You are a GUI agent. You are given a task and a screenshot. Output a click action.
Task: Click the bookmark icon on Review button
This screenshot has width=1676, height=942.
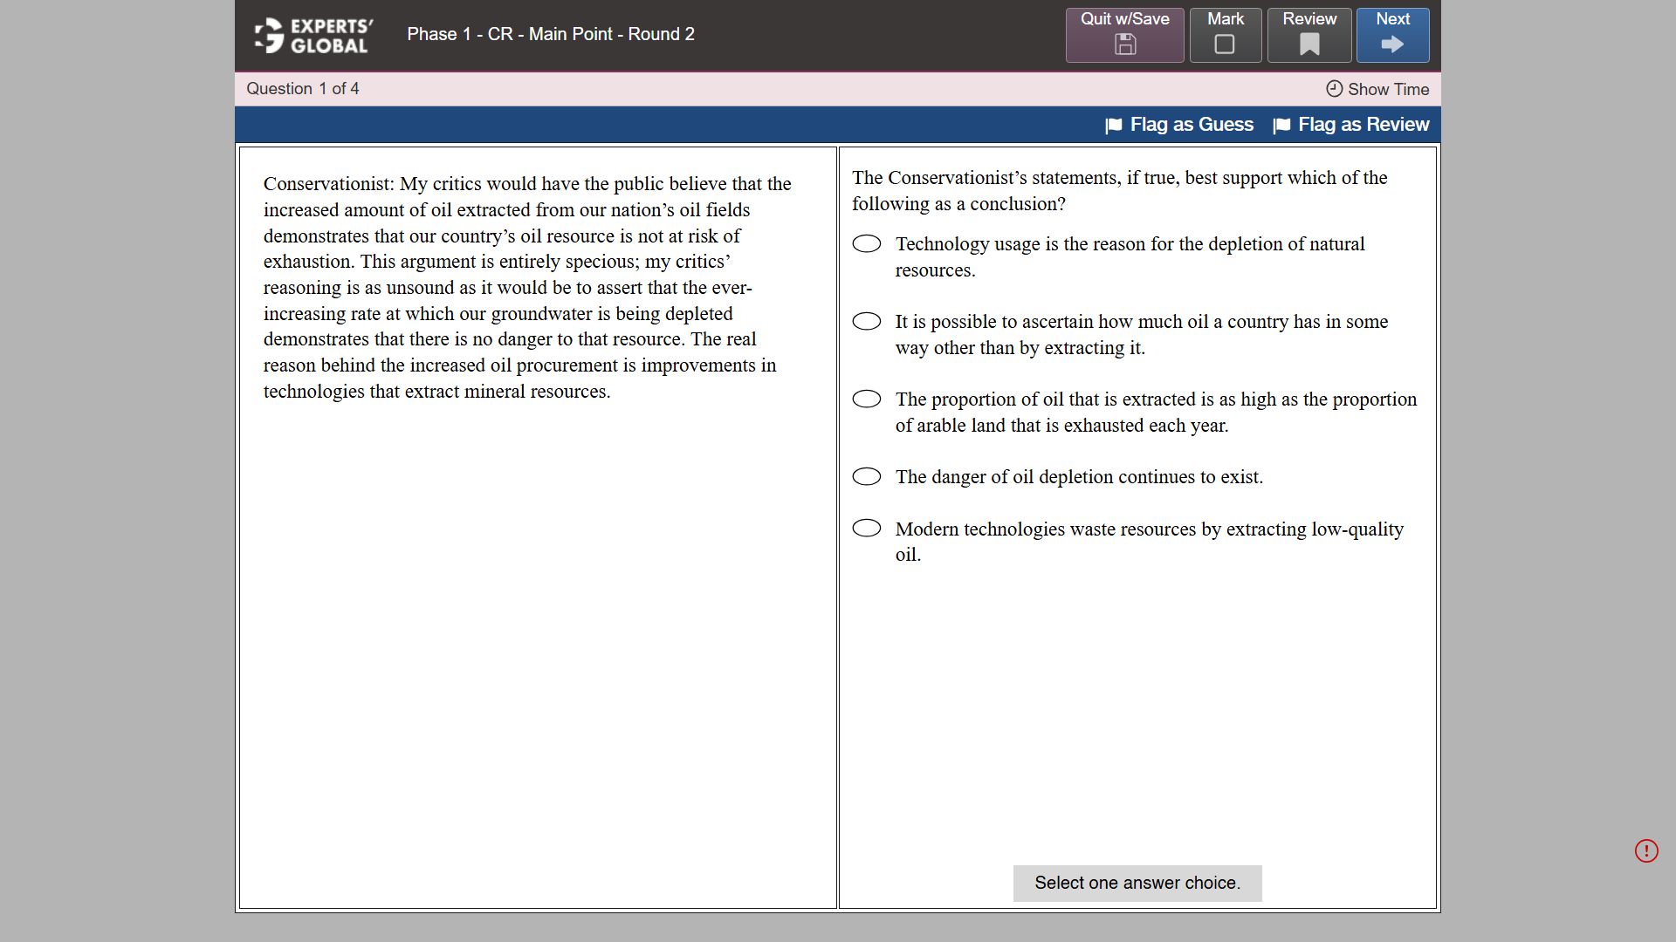point(1309,45)
